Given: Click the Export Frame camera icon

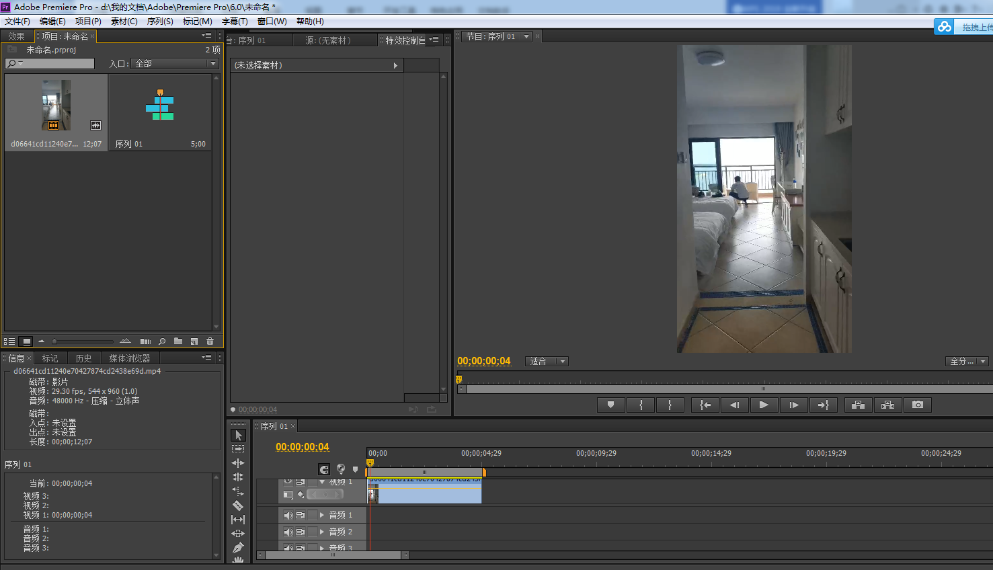Looking at the screenshot, I should coord(917,405).
